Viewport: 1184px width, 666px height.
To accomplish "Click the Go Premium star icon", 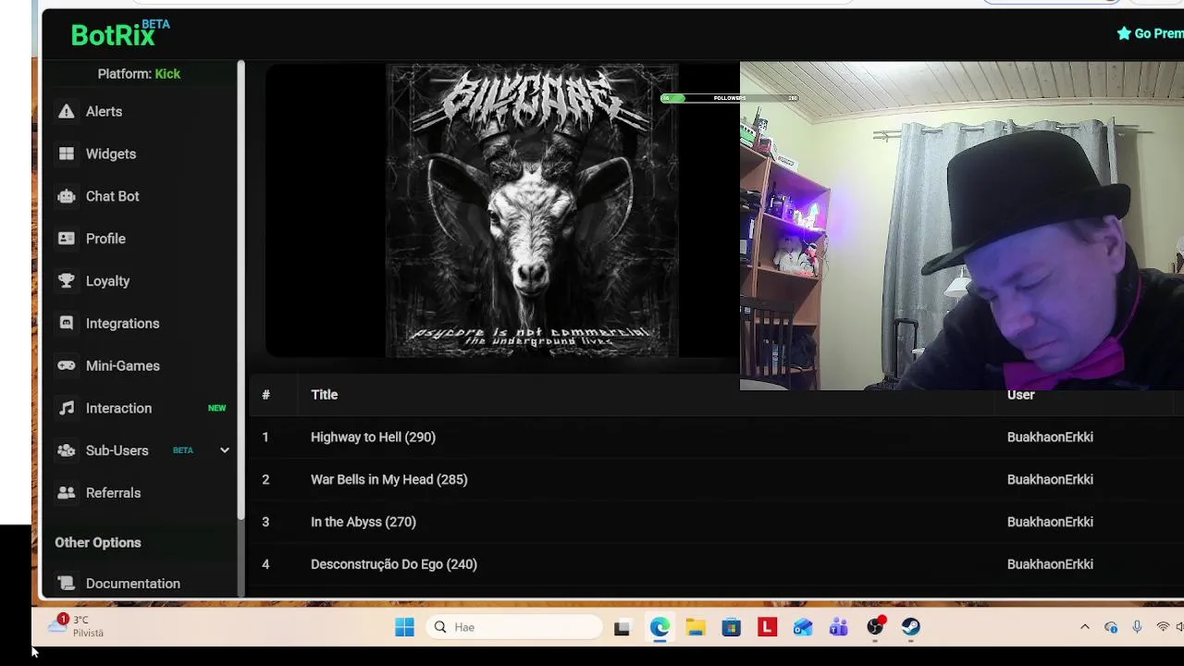I will coord(1124,33).
